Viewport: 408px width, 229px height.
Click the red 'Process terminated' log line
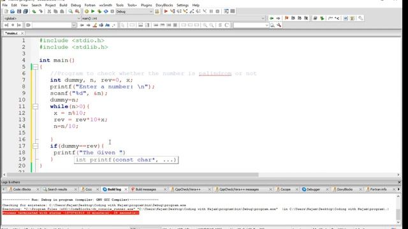coord(71,213)
